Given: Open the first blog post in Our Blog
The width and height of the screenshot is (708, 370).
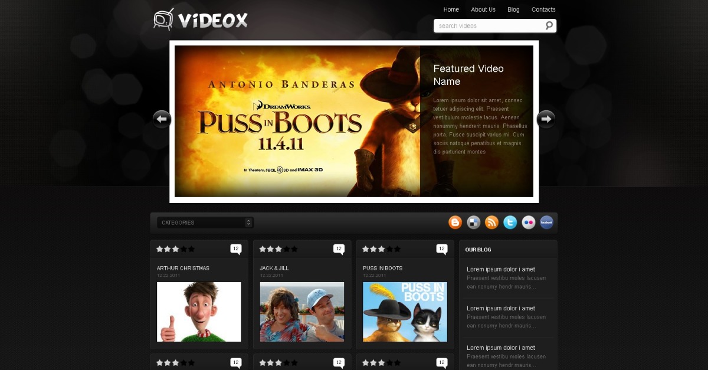Looking at the screenshot, I should pos(501,269).
